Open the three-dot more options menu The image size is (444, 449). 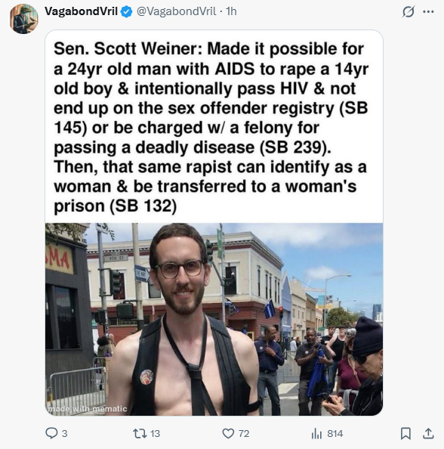(428, 12)
